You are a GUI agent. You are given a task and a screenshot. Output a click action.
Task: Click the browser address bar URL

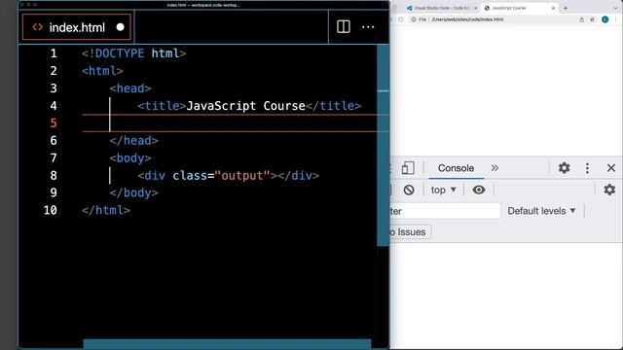pyautogui.click(x=467, y=19)
